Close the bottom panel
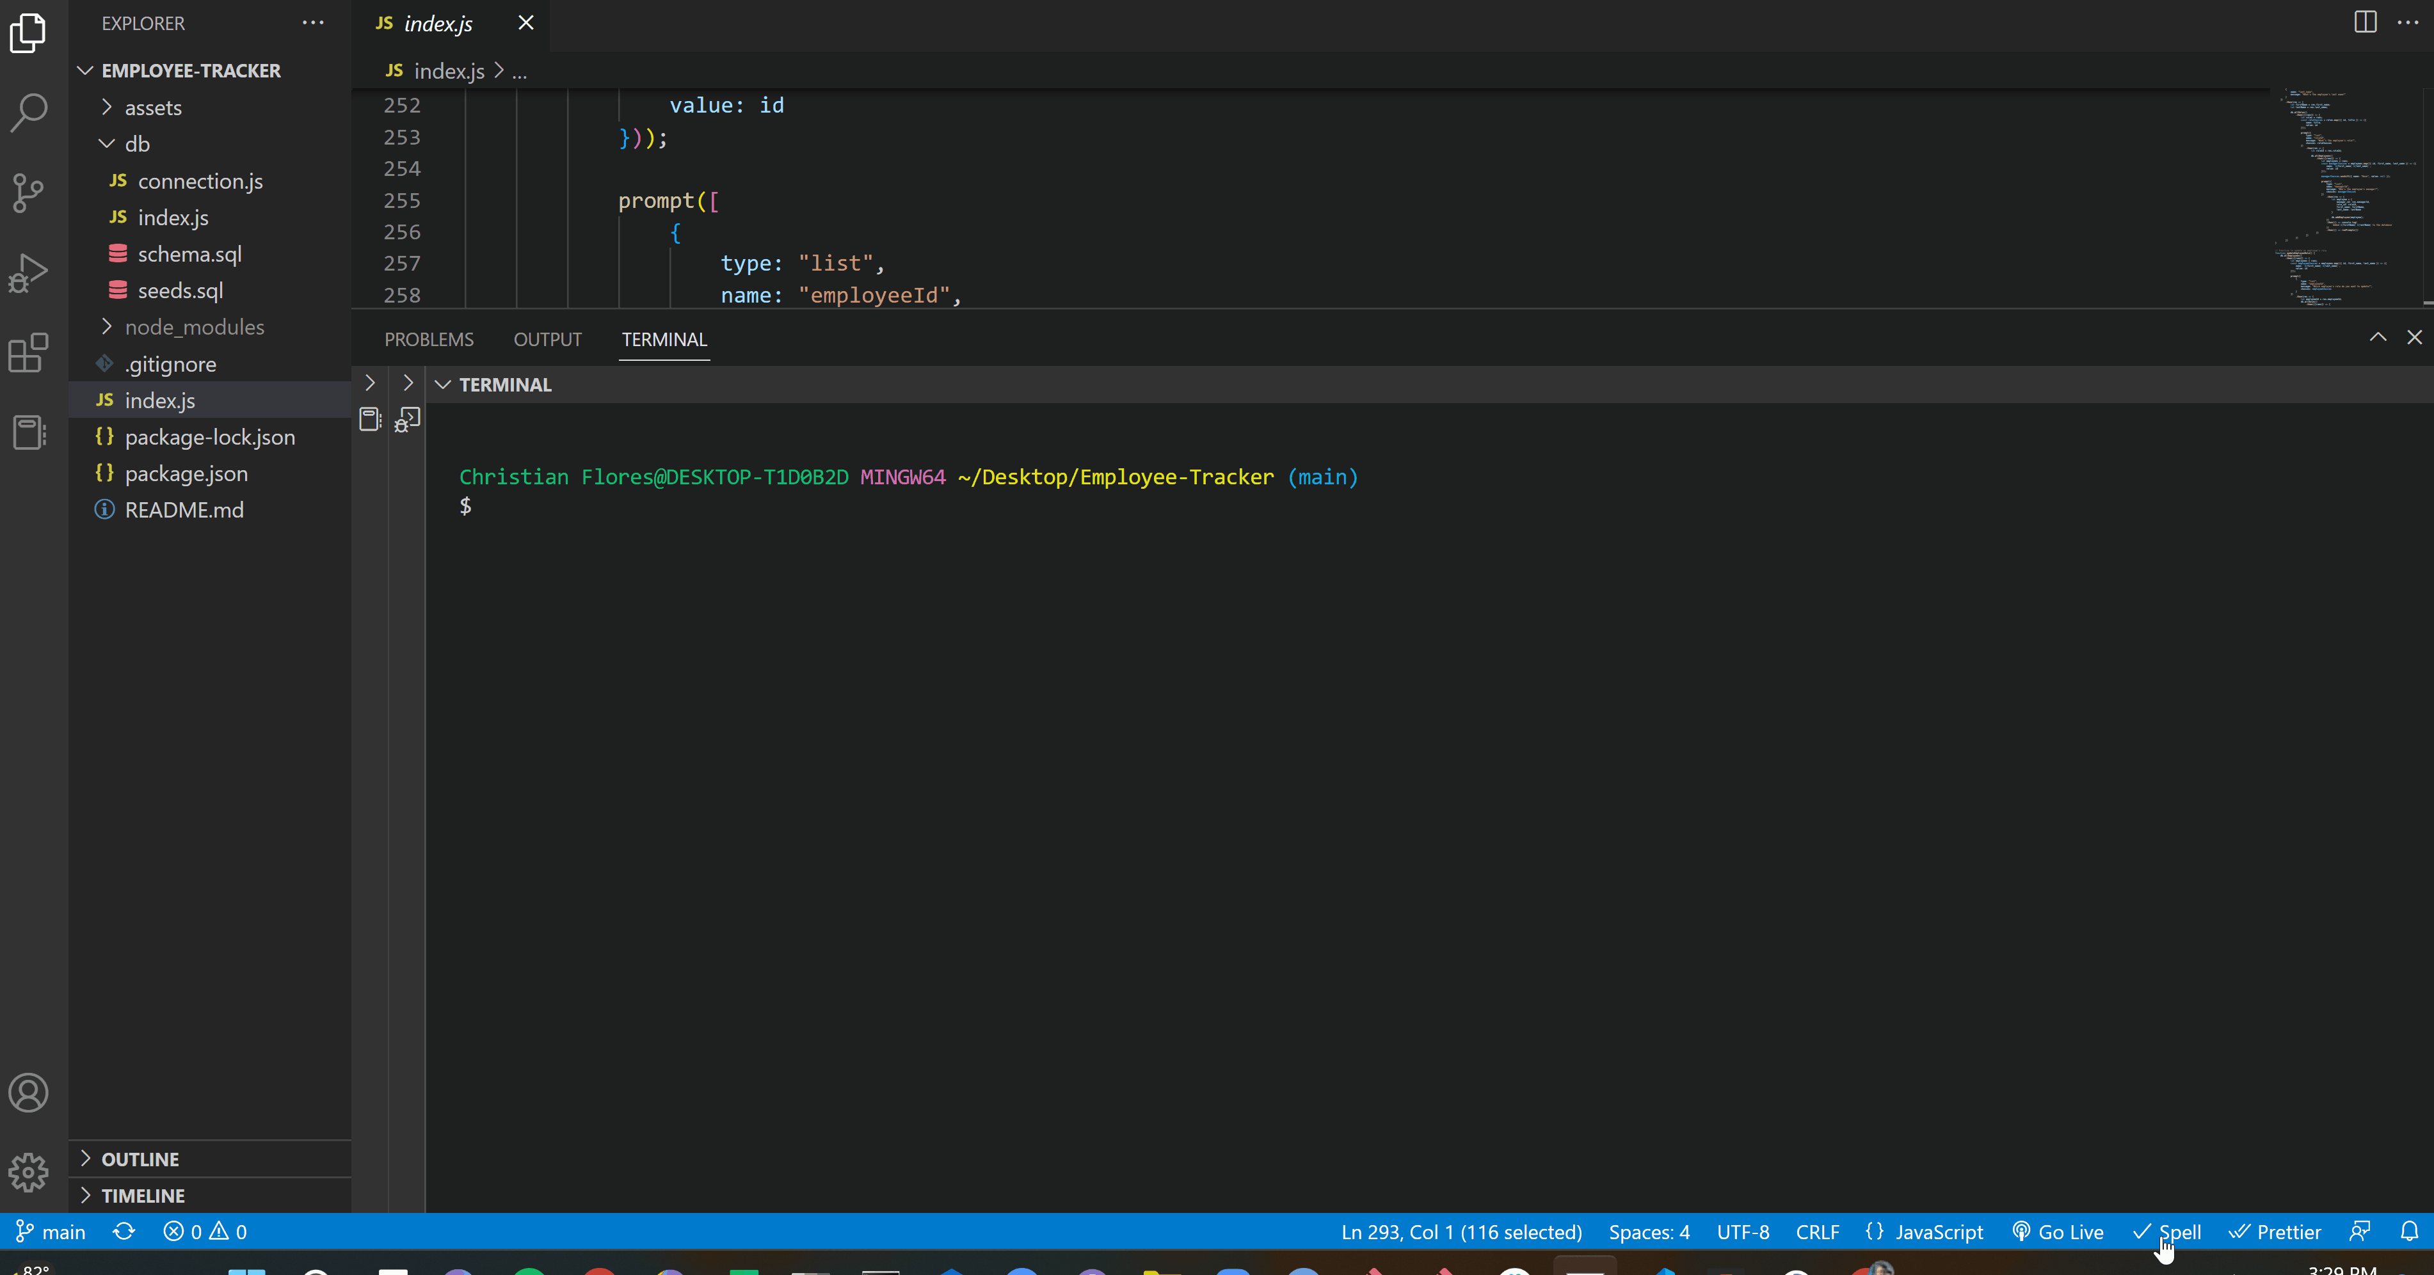Screen dimensions: 2434x1275 click(x=2414, y=337)
